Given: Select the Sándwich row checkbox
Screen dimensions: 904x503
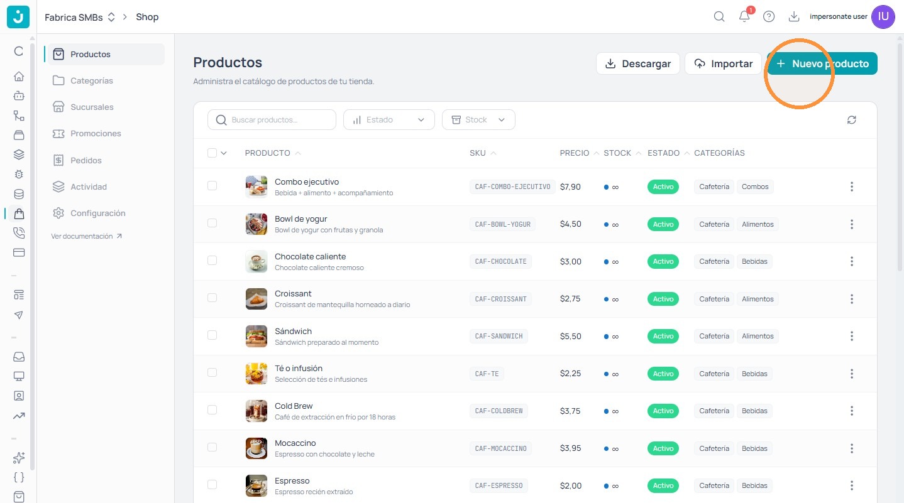Looking at the screenshot, I should pos(212,335).
